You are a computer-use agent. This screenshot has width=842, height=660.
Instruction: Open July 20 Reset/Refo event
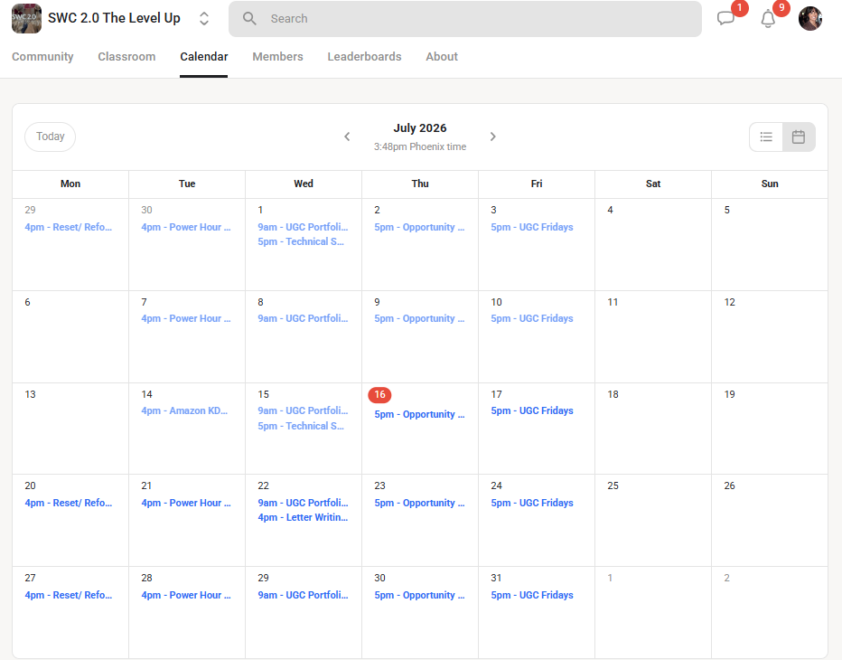point(68,503)
